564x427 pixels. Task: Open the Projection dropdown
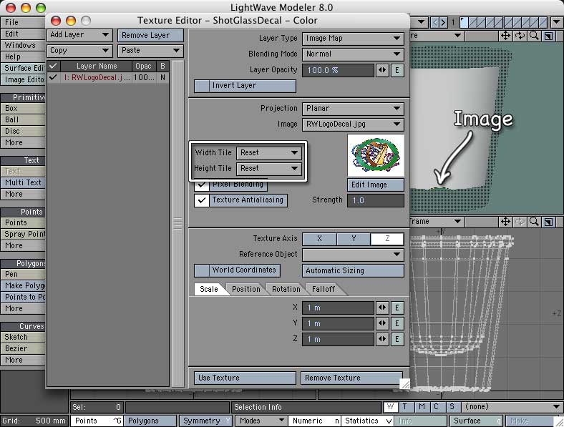click(353, 109)
